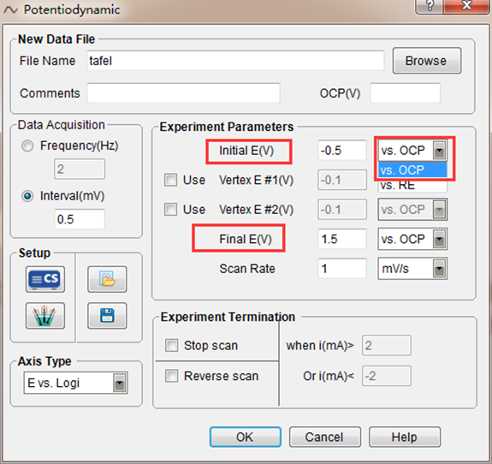Viewport: 492px width, 464px height.
Task: Enable Use Vertex E #1 checkbox
Action: coord(170,180)
